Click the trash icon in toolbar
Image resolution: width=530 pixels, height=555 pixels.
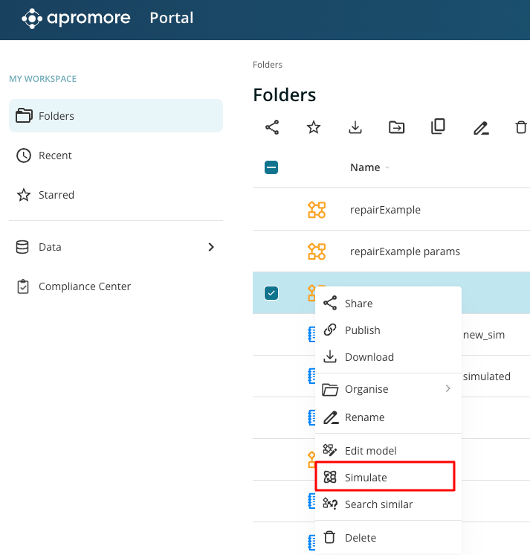pyautogui.click(x=521, y=127)
